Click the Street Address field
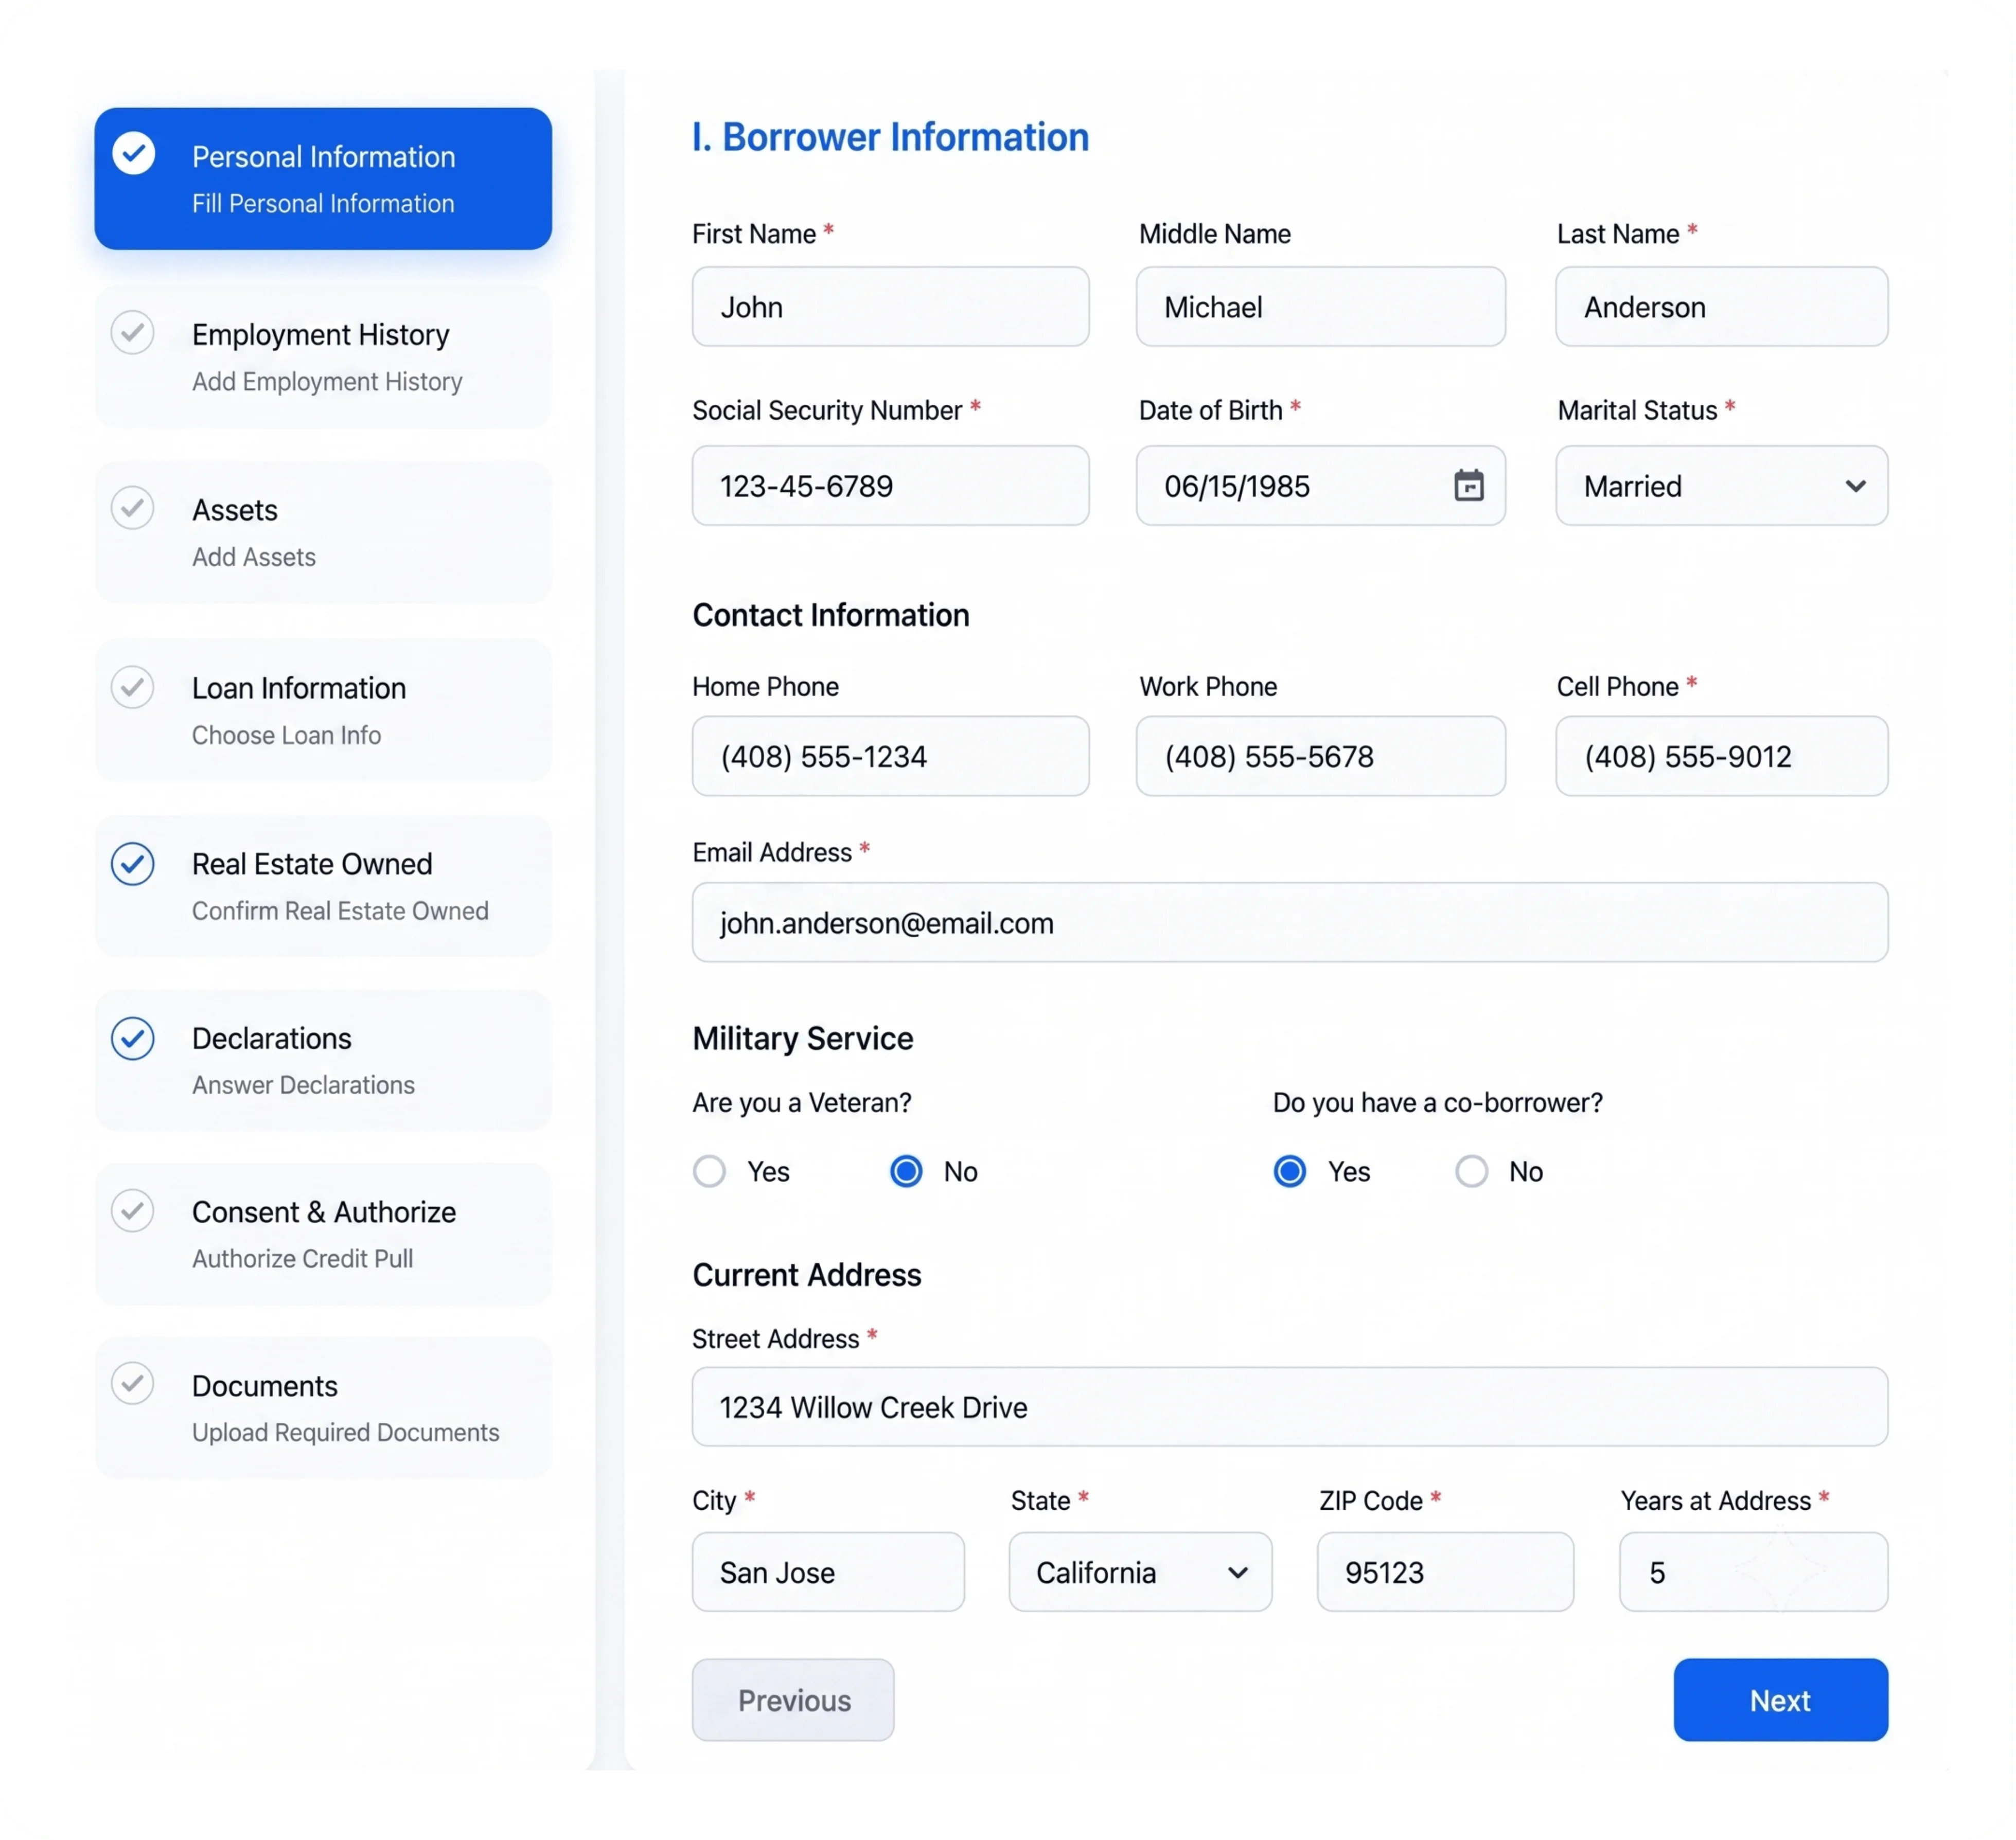This screenshot has width=2016, height=1840. coord(1290,1407)
